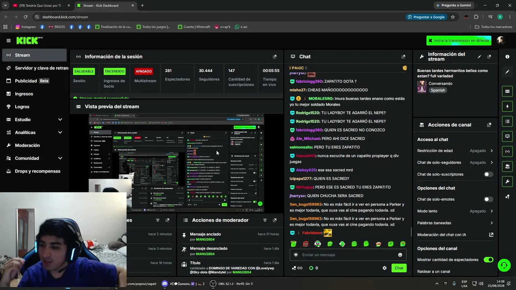Open OBS 32.1.2 from the taskbar
Image resolution: width=516 pixels, height=290 pixels.
[232, 284]
